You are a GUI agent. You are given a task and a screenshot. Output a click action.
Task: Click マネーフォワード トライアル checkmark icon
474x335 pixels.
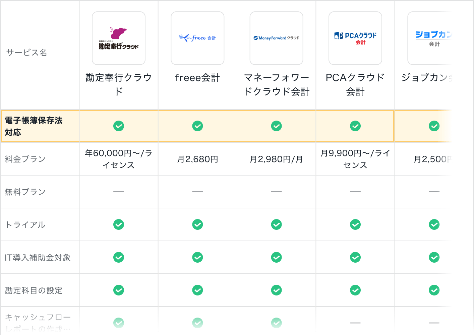(x=277, y=224)
